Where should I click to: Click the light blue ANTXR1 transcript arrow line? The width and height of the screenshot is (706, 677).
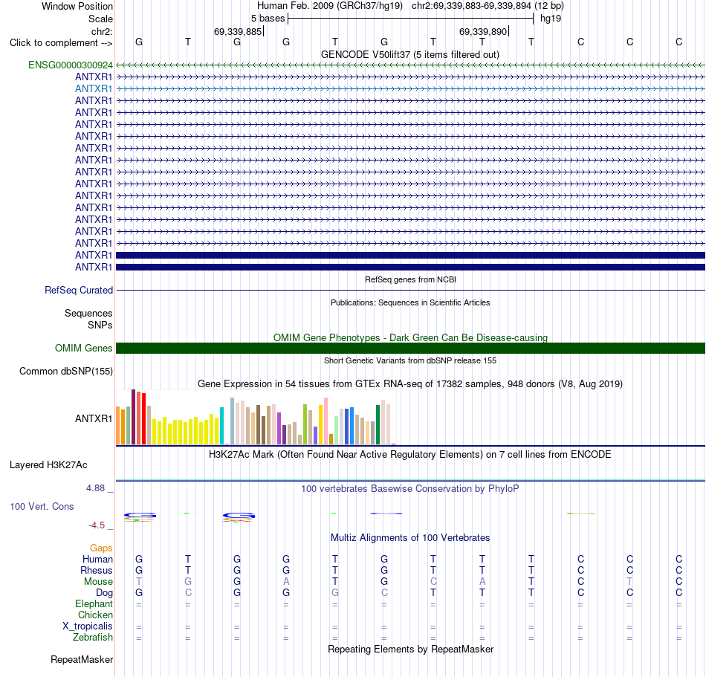tap(410, 89)
